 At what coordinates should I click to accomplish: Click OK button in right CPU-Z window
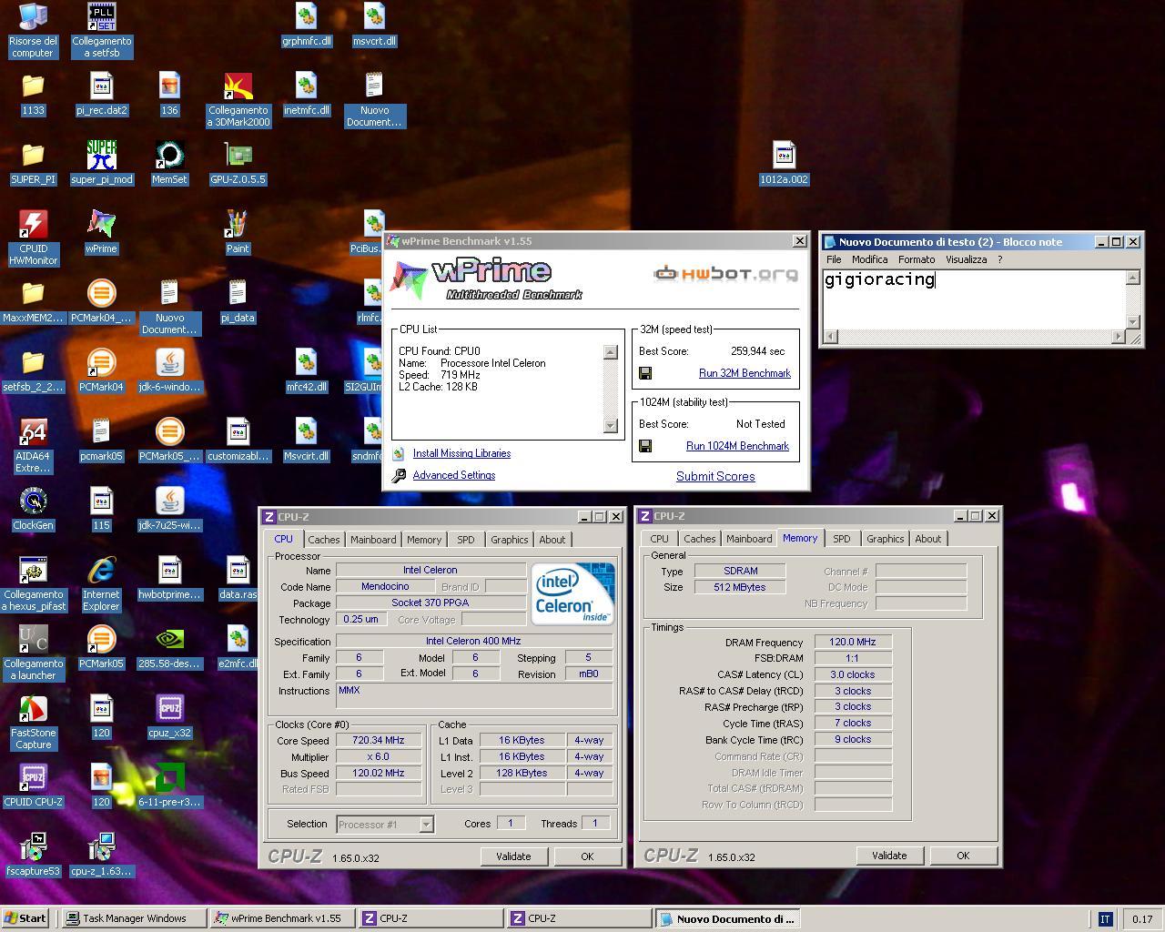(963, 856)
